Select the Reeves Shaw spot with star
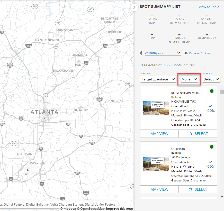 pos(198,134)
